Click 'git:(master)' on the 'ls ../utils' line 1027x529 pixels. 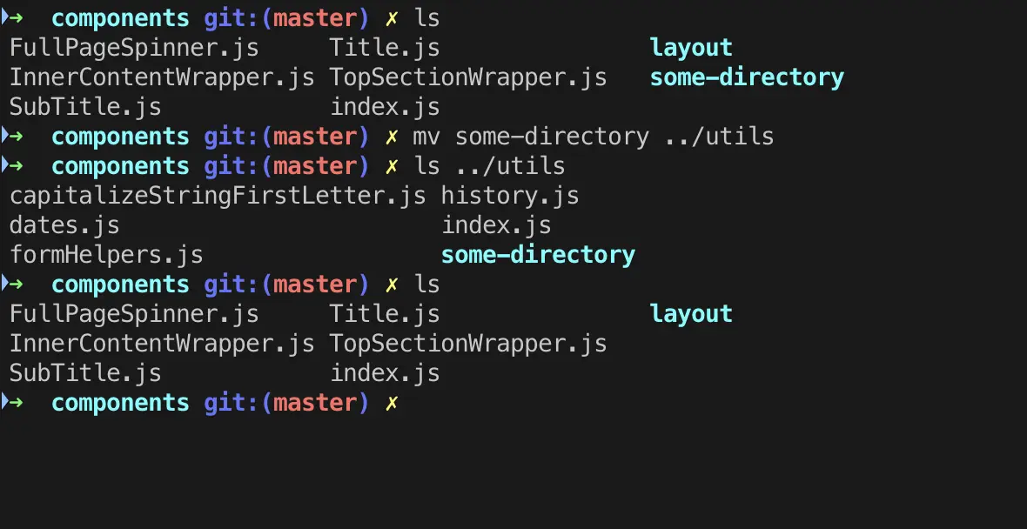pos(287,166)
